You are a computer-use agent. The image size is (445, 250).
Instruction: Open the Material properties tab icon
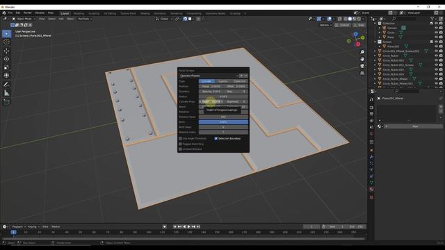(x=371, y=189)
